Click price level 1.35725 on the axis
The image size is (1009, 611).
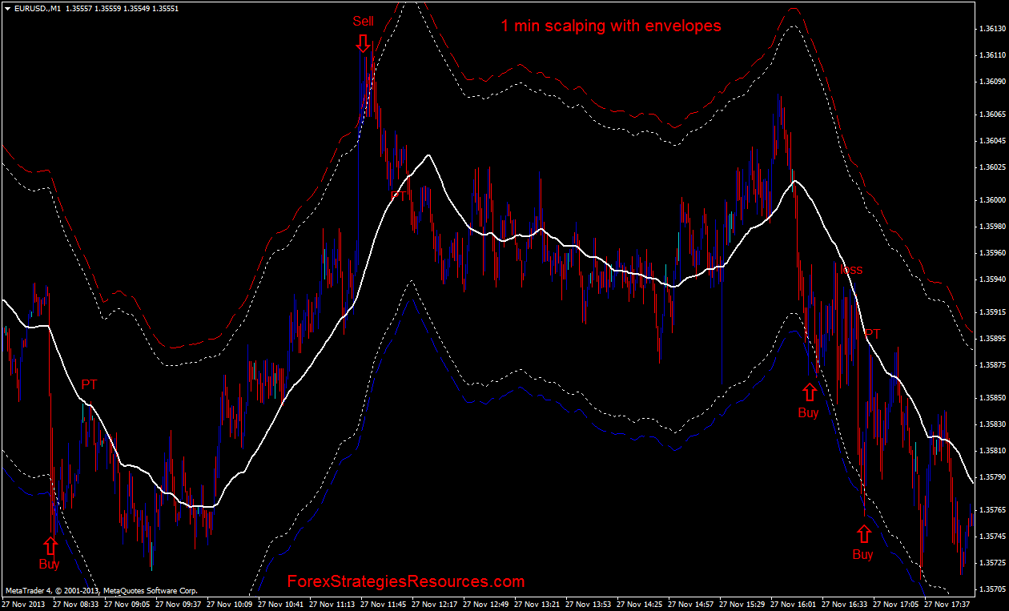991,563
